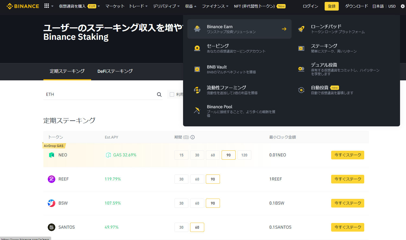
Task: Click the 流動性ファーミング icon
Action: 197,90
